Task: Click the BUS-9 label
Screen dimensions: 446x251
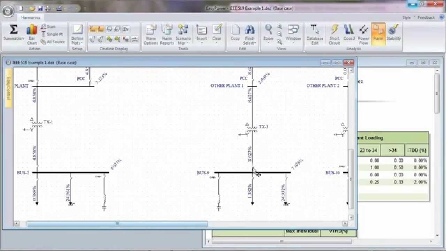Action: (203, 173)
